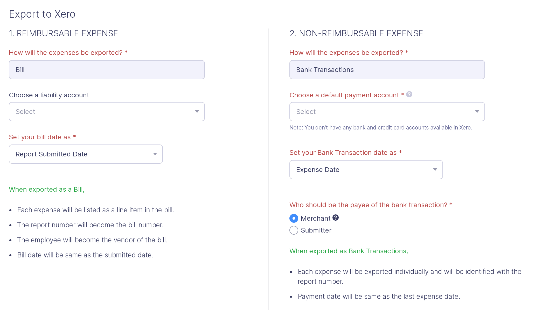542x318 pixels.
Task: Click 'When exported as a Bill' heading
Action: click(47, 189)
